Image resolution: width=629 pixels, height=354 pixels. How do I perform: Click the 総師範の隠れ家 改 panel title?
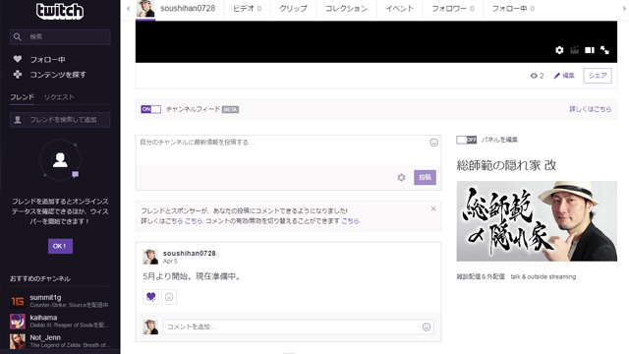[506, 165]
